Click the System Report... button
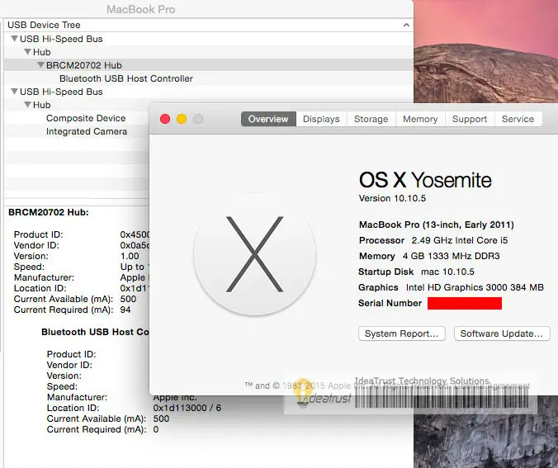558x468 pixels. 402,333
